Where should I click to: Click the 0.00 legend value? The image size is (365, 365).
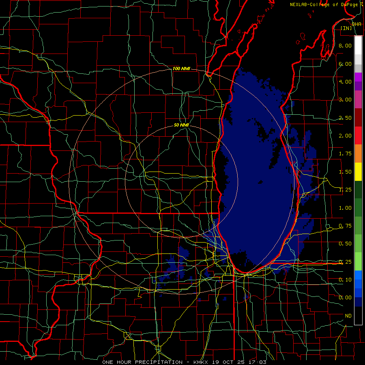point(345,298)
